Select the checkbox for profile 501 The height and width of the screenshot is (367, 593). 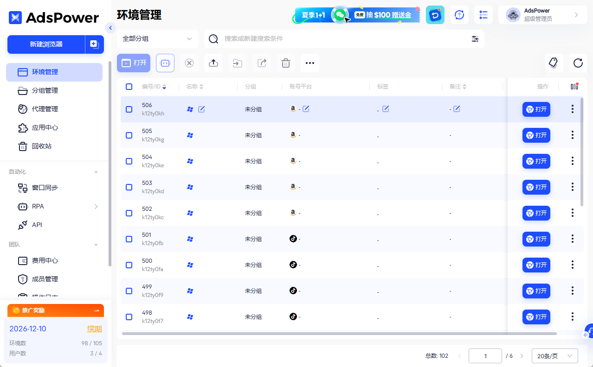[129, 239]
